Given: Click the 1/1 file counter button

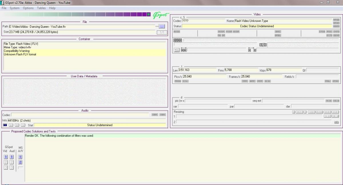Looking at the screenshot, I should (x=162, y=32).
